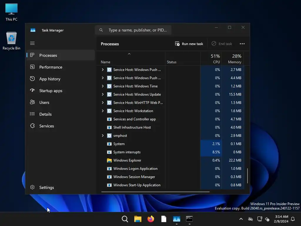
Task: Click the search field to find processes
Action: tap(133, 30)
